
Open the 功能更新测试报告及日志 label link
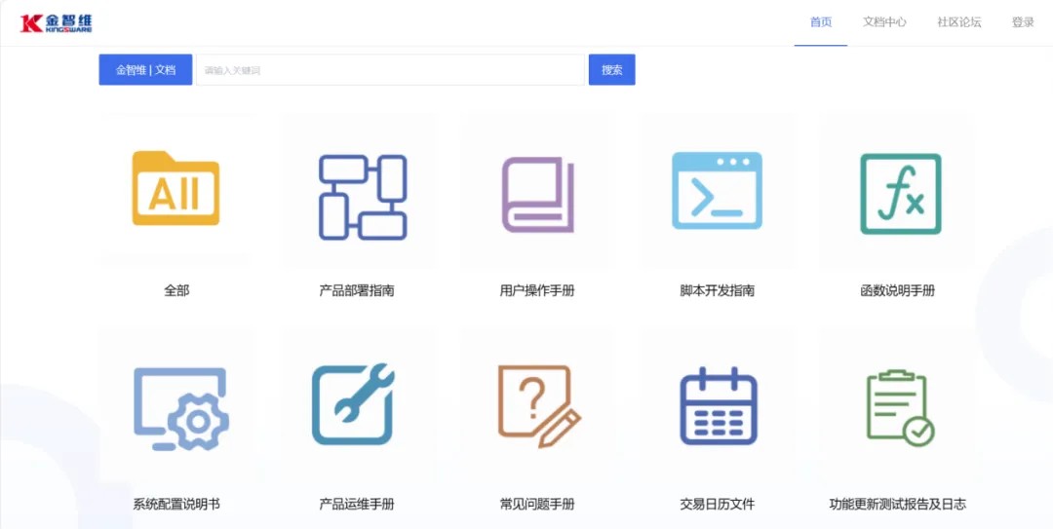coord(898,505)
